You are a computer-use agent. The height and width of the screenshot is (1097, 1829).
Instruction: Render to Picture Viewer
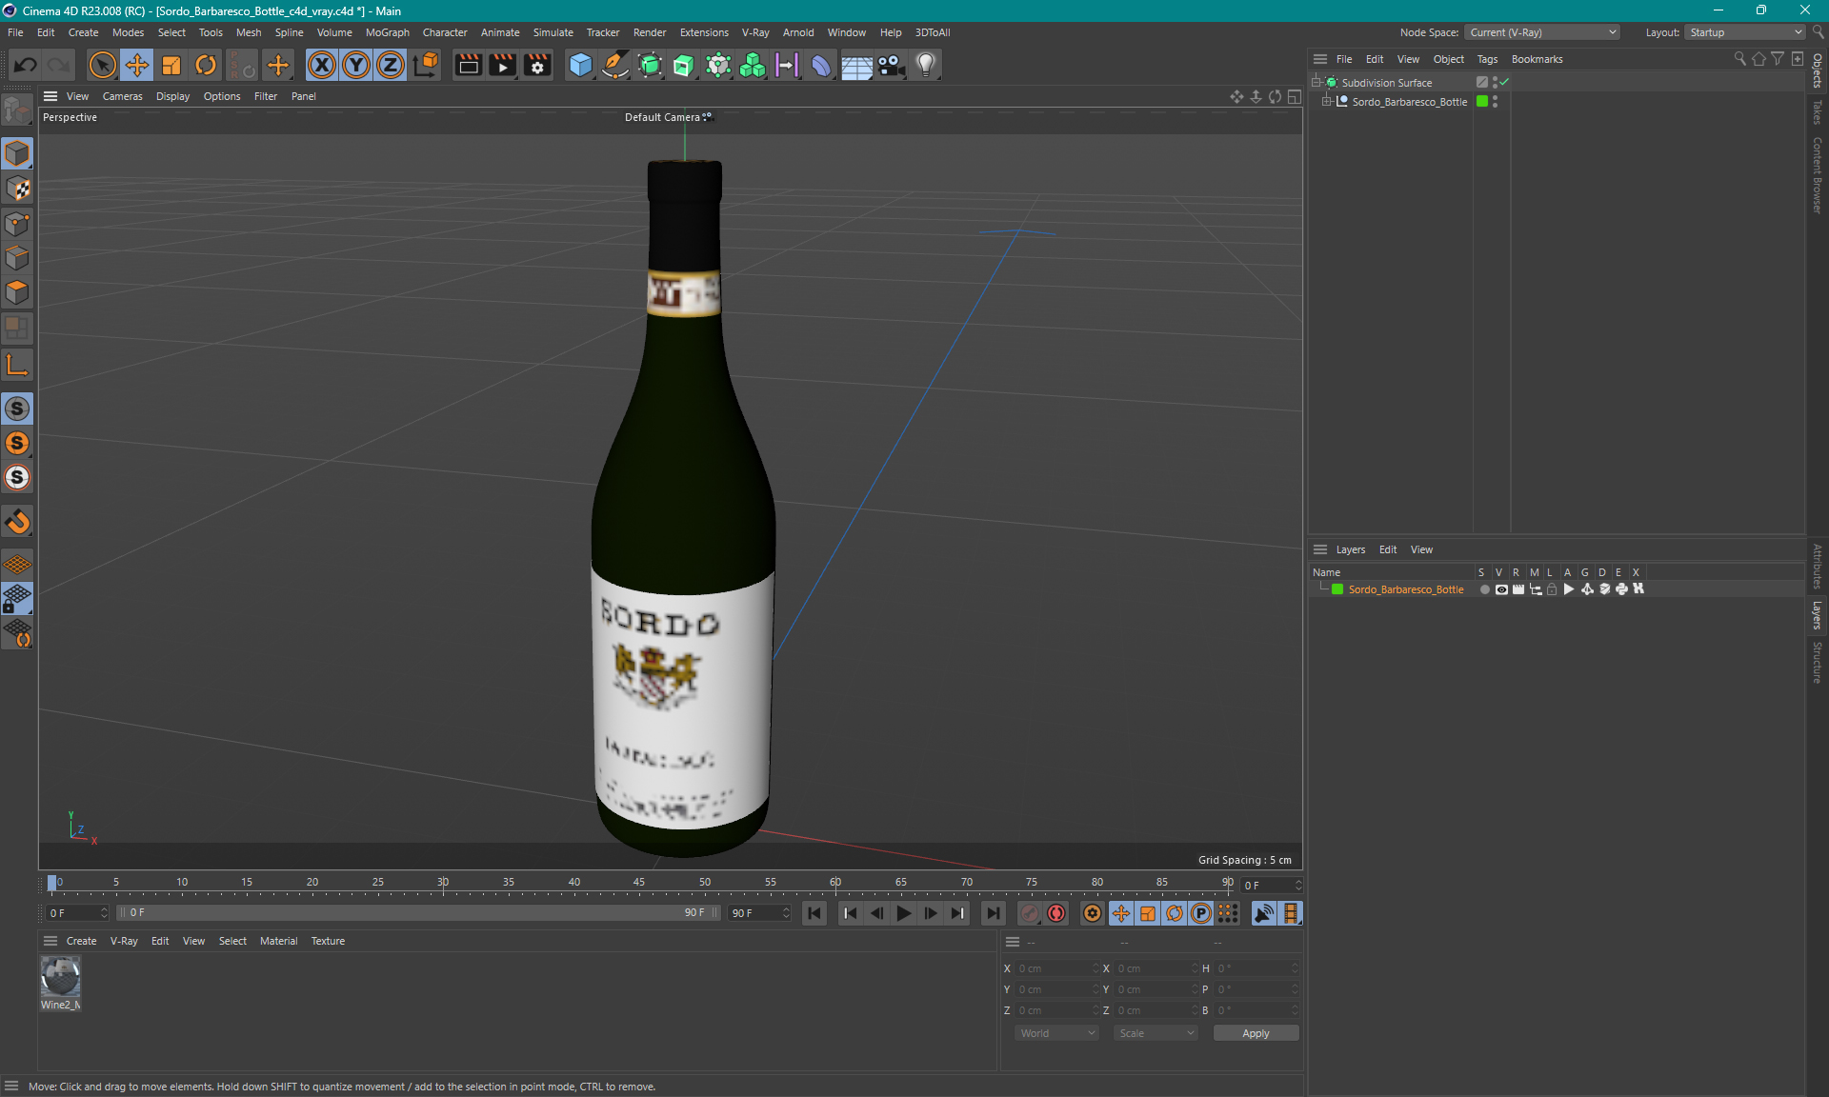[502, 65]
